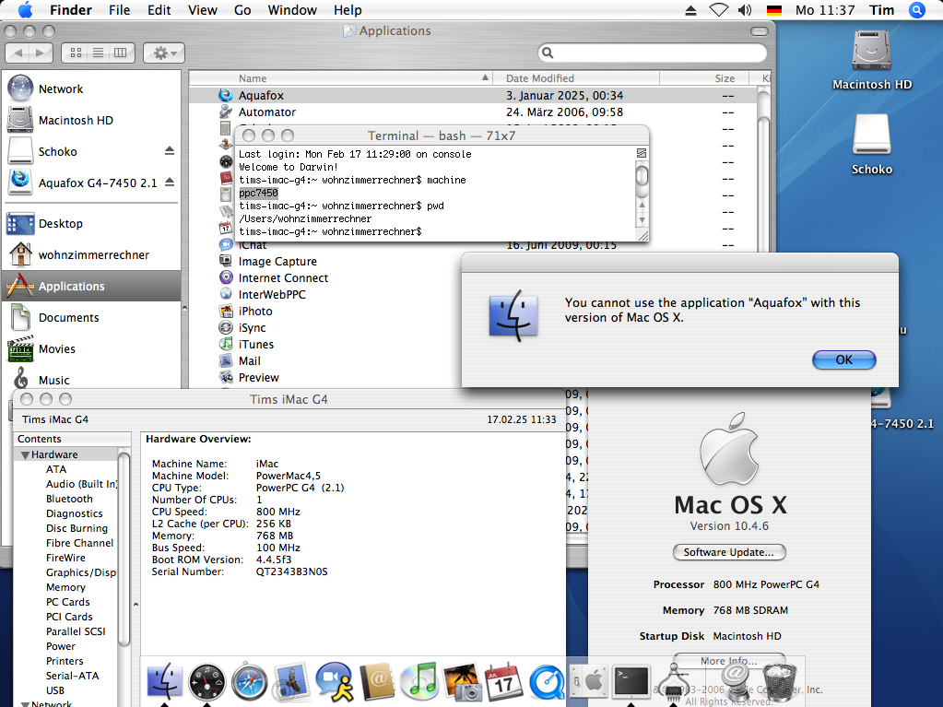Click the Terminal icon in the Dock

click(631, 682)
